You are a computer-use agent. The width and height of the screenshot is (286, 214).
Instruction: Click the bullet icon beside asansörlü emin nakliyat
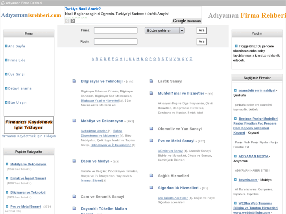tap(235, 90)
